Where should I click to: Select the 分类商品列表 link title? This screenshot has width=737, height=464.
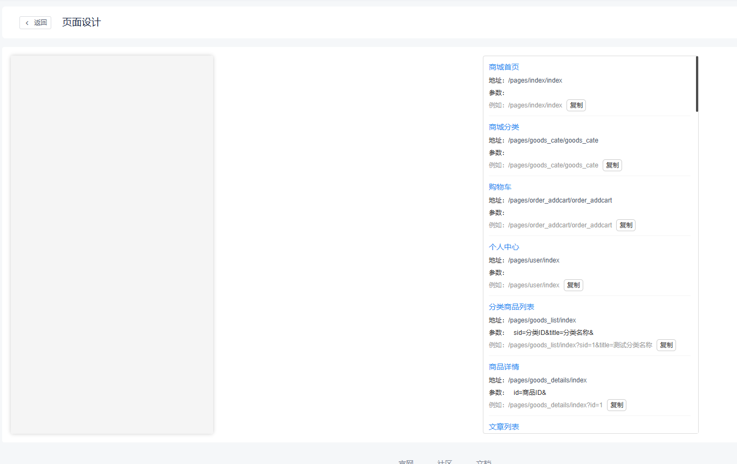coord(511,307)
